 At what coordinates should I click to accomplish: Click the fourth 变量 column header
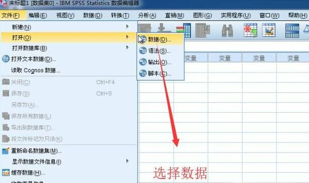coord(293,58)
